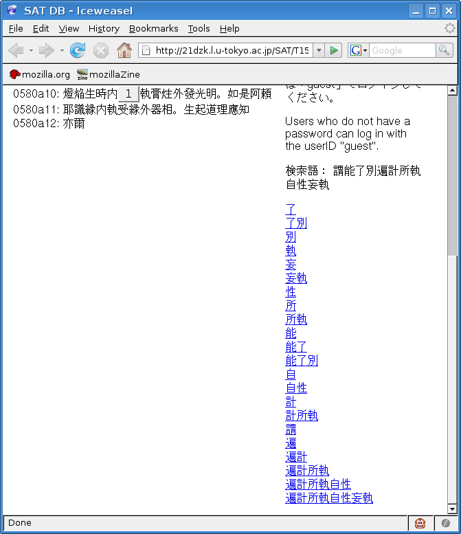Viewport: 461px width, 534px height.
Task: Click text line 0580a11
Action: click(131, 109)
